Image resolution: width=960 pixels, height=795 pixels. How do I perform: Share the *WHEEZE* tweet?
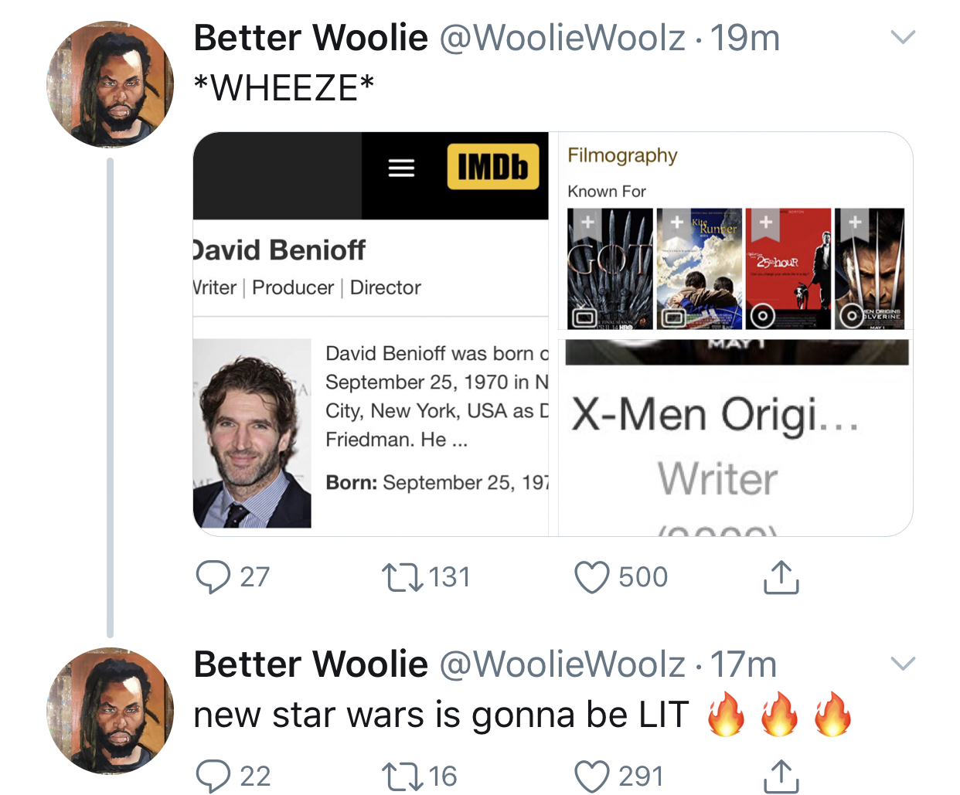pyautogui.click(x=781, y=576)
